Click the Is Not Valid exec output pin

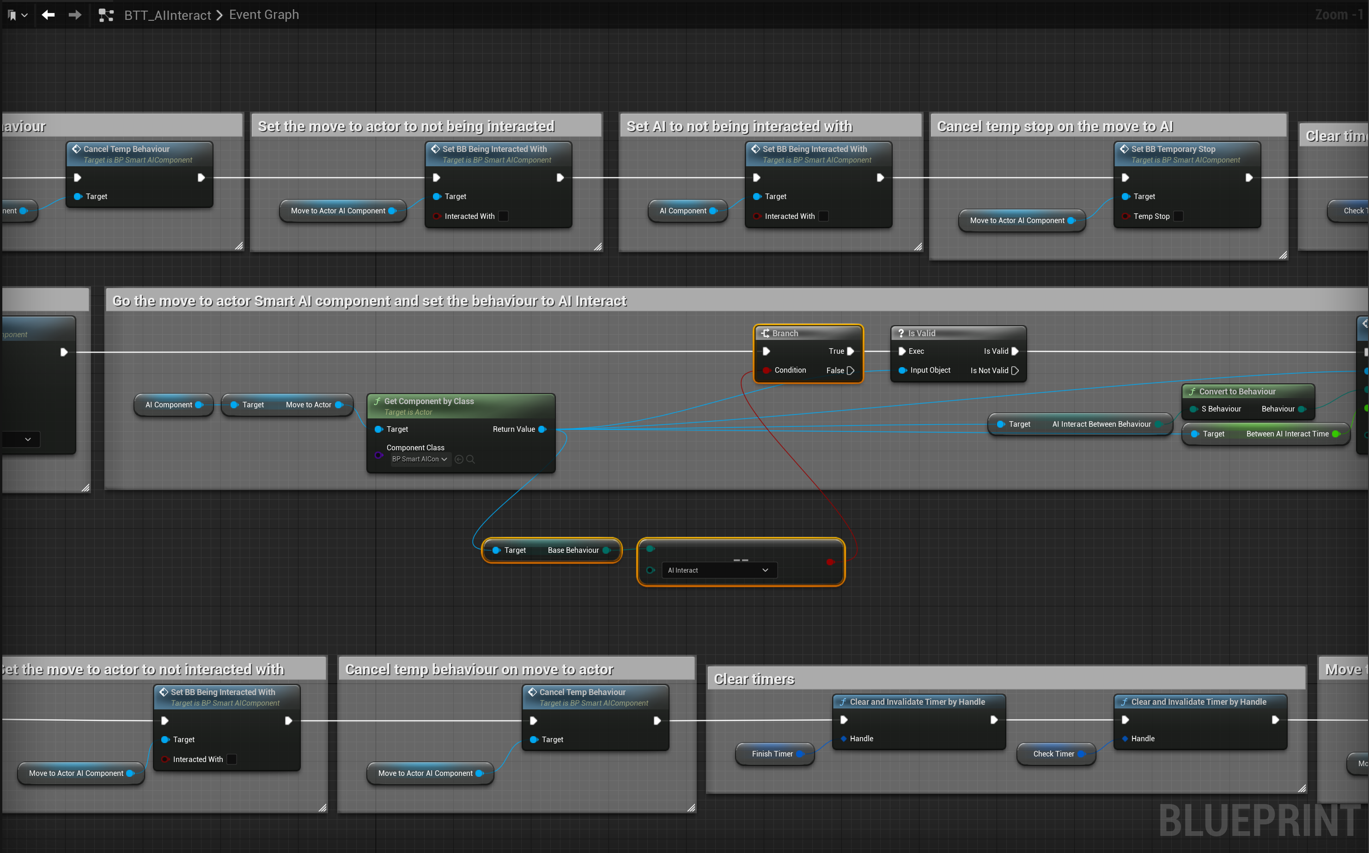[1015, 371]
